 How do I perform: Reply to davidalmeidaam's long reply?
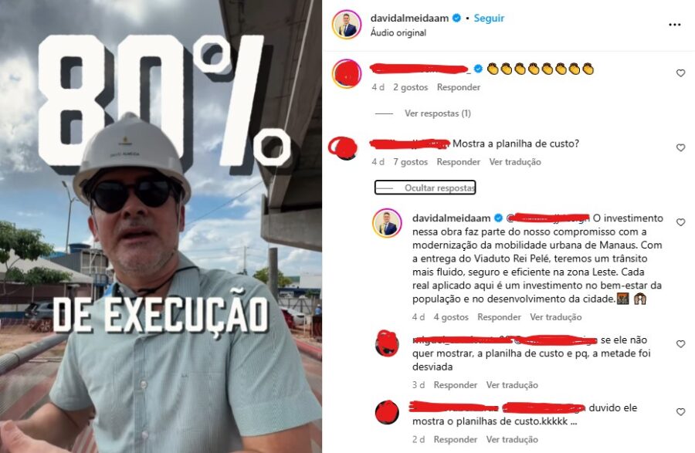tap(499, 317)
